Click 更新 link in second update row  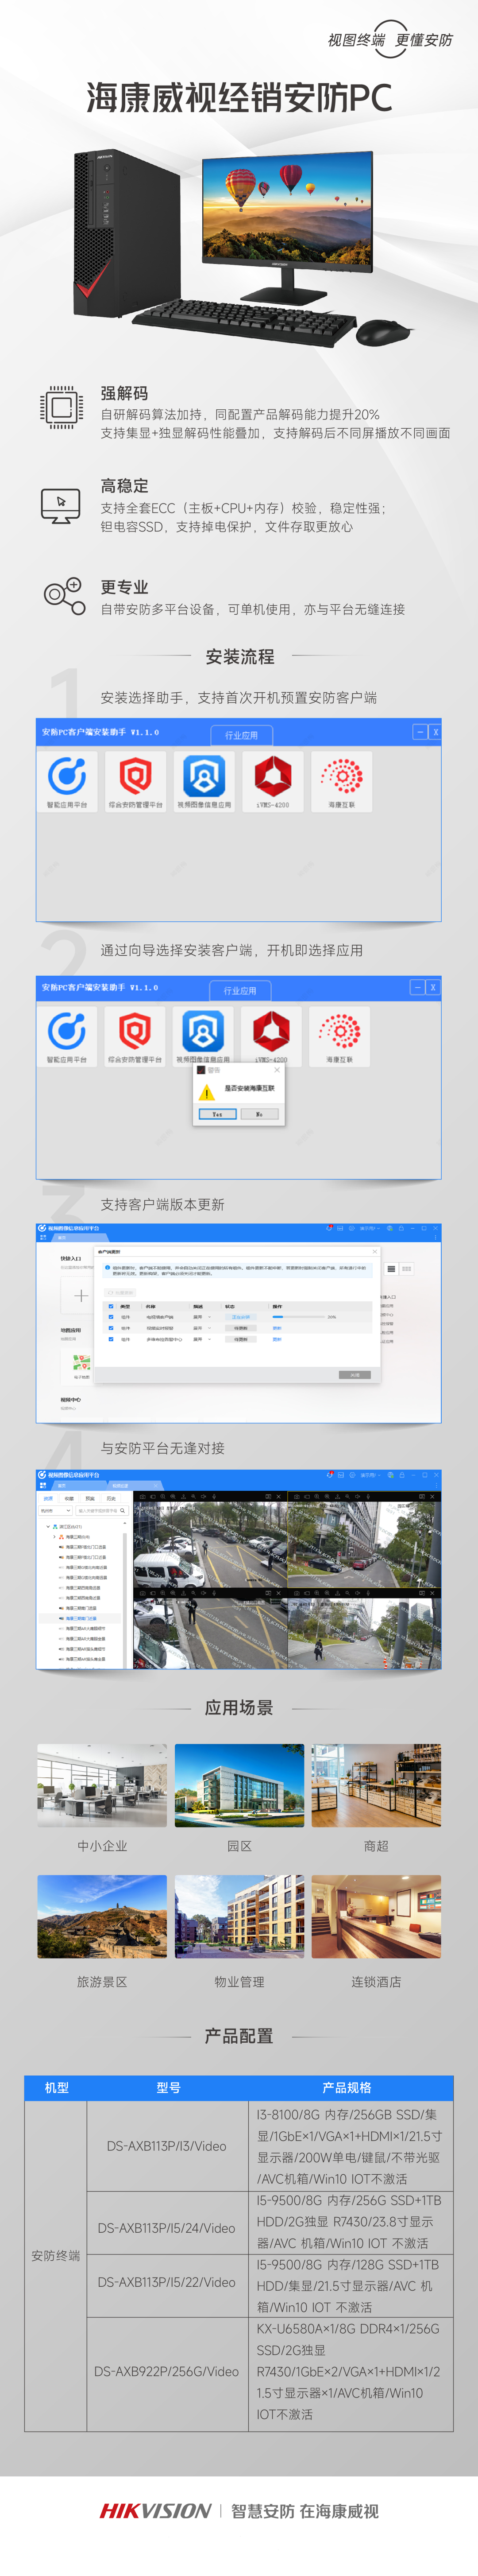276,1328
